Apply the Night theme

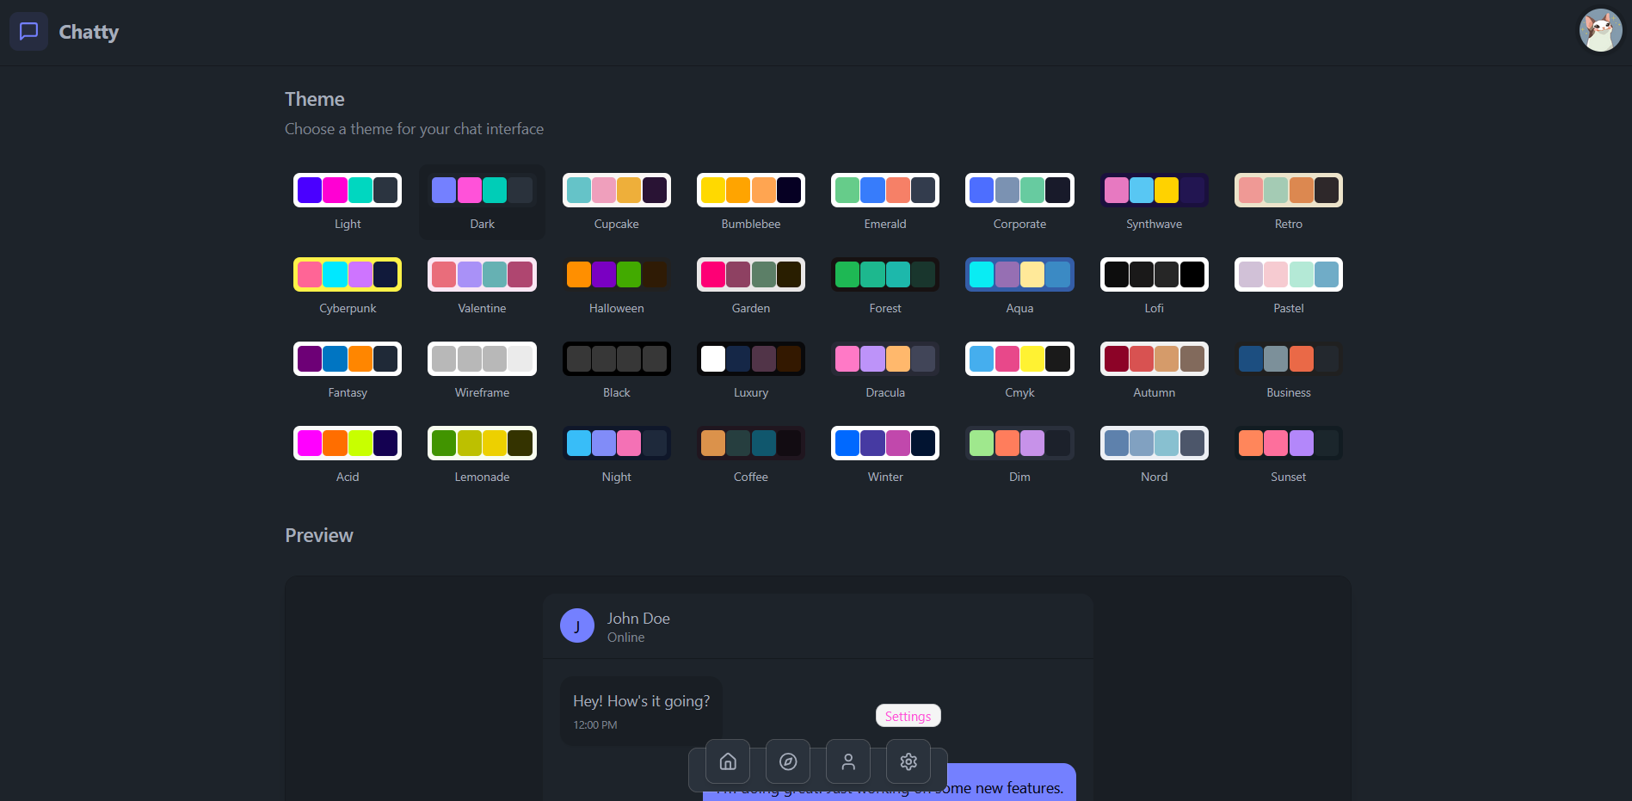[x=617, y=455]
